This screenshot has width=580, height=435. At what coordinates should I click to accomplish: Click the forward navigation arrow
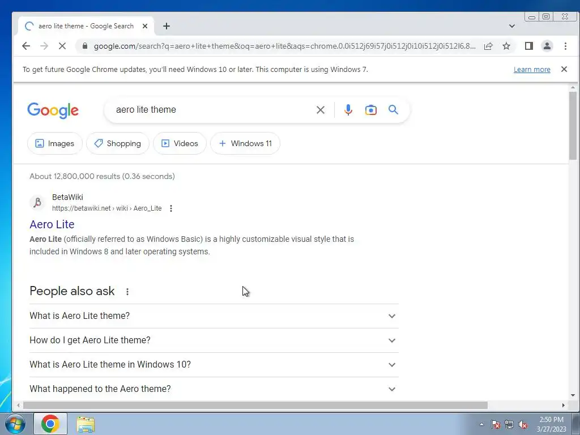click(44, 46)
